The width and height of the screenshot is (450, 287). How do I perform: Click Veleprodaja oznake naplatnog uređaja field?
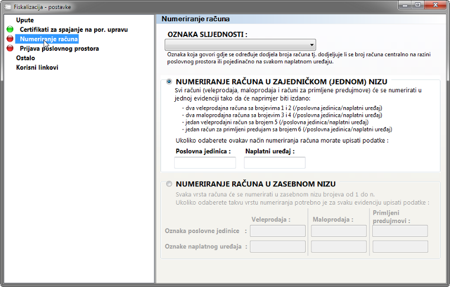click(x=278, y=247)
